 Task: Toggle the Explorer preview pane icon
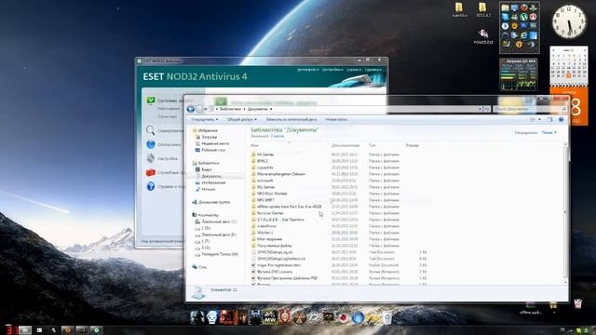(x=549, y=120)
